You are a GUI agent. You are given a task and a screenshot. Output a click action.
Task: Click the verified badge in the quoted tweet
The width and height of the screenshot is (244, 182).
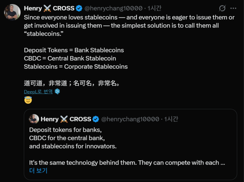coord(96,119)
